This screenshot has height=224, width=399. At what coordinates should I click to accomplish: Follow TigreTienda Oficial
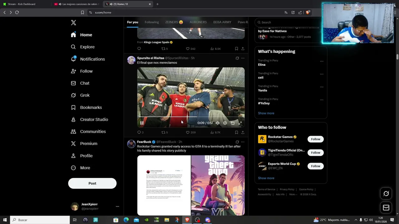(315, 153)
